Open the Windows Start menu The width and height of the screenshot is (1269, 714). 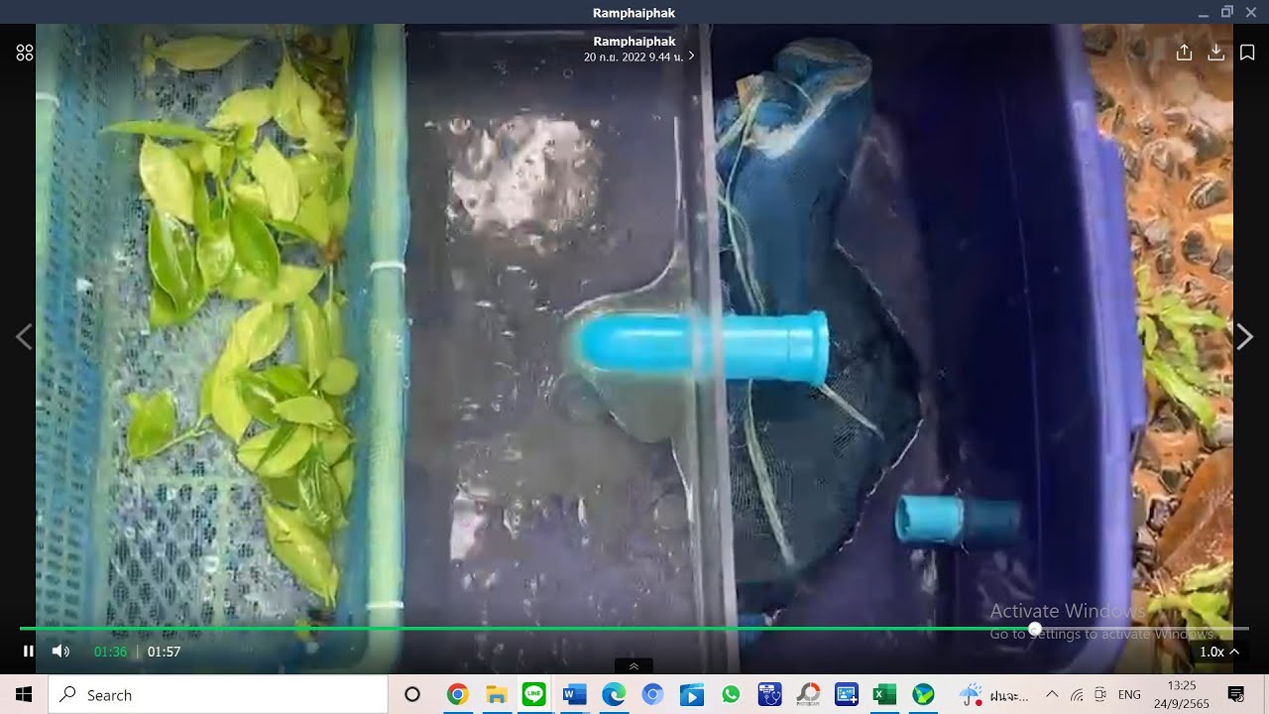coord(24,694)
